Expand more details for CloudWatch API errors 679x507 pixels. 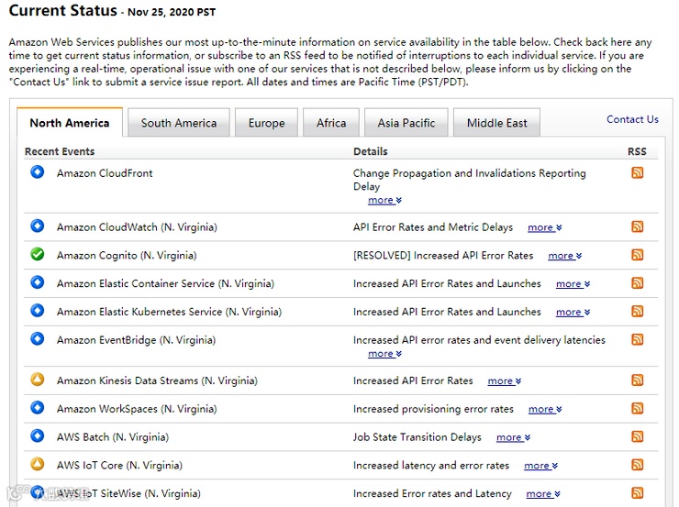point(544,227)
